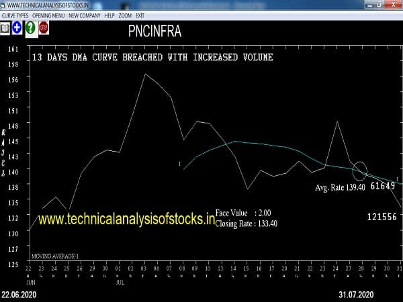Click the app icon in title bar
The image size is (403, 302).
coord(3,5)
